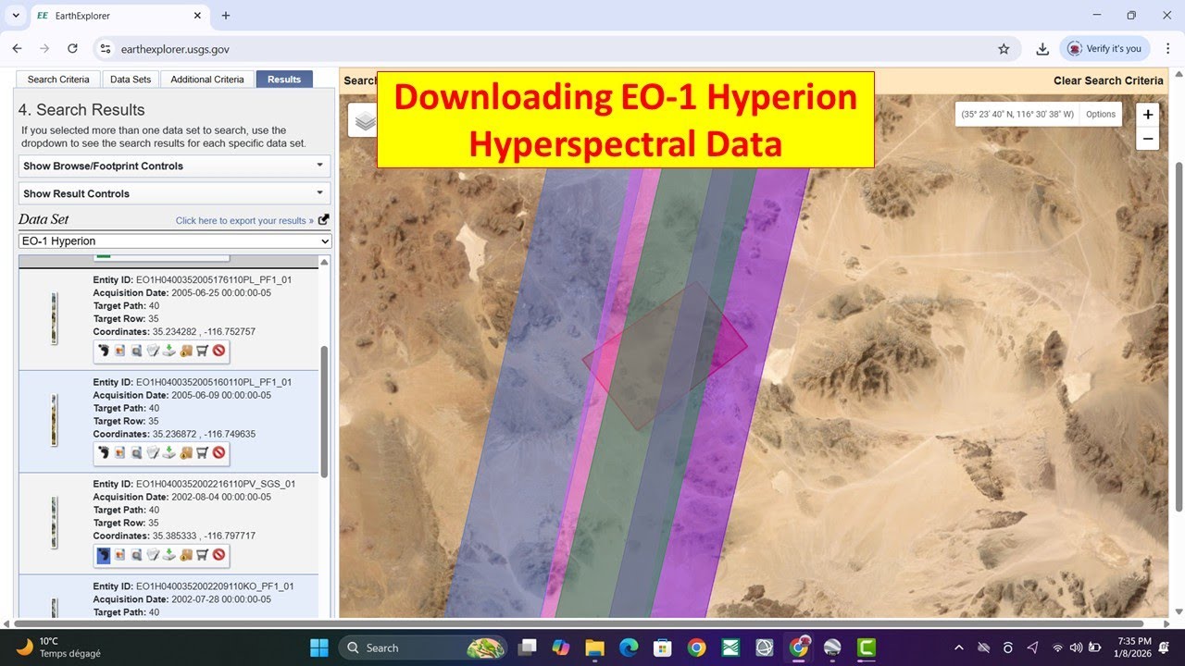Viewport: 1185px width, 666px height.
Task: Open download options for scene EO1H0400352005160110PL_PF1_01
Action: [x=168, y=452]
